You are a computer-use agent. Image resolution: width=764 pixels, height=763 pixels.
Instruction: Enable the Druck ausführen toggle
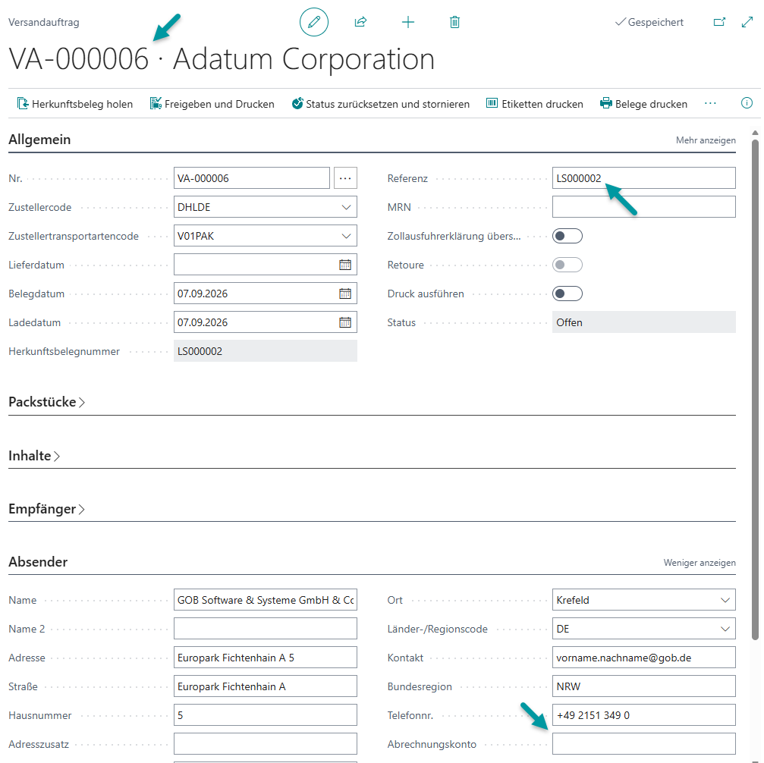tap(567, 294)
